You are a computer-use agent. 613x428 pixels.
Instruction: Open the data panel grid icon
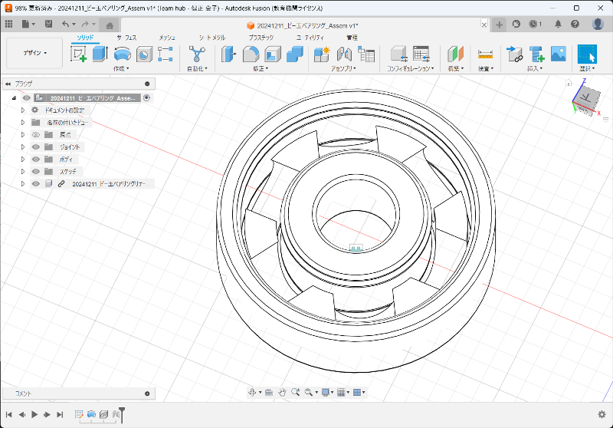click(x=8, y=25)
